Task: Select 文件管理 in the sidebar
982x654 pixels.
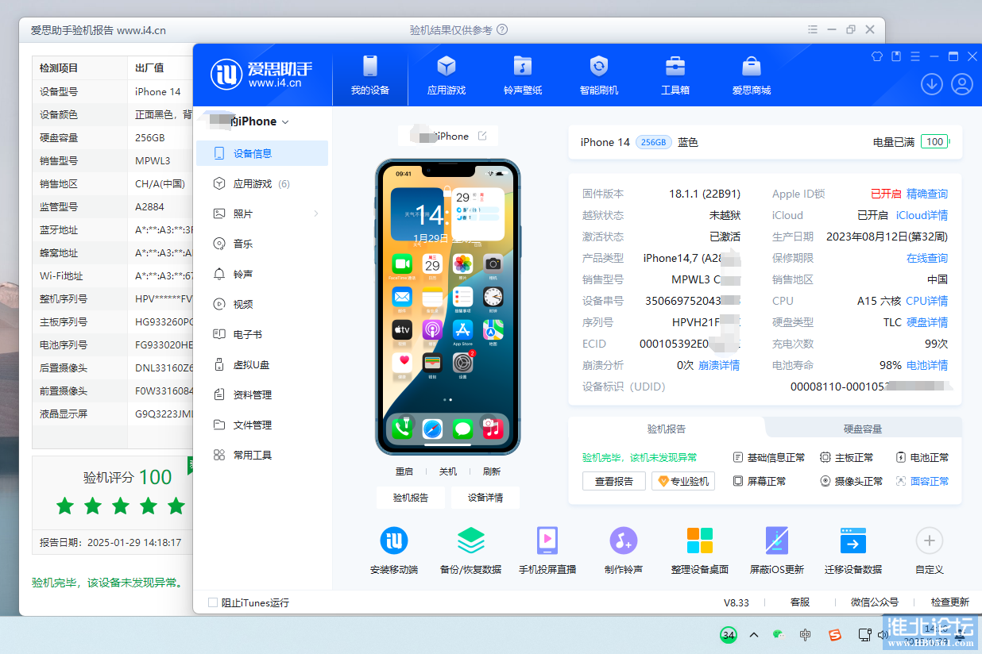Action: (x=262, y=425)
